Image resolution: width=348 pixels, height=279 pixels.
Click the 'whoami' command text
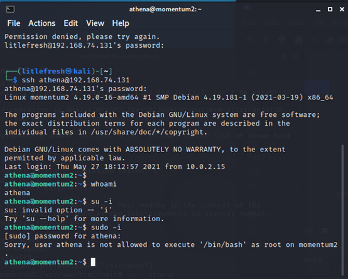pyautogui.click(x=104, y=184)
